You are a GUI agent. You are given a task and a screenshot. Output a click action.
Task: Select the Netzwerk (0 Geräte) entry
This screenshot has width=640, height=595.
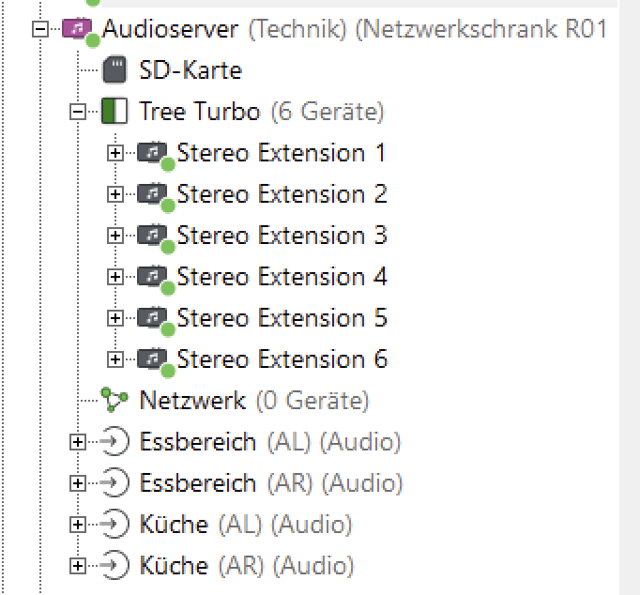tap(253, 401)
